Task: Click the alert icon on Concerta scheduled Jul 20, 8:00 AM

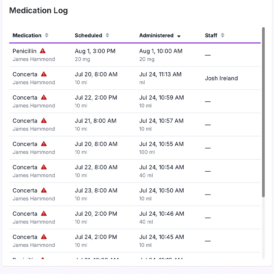Action: tap(44, 74)
